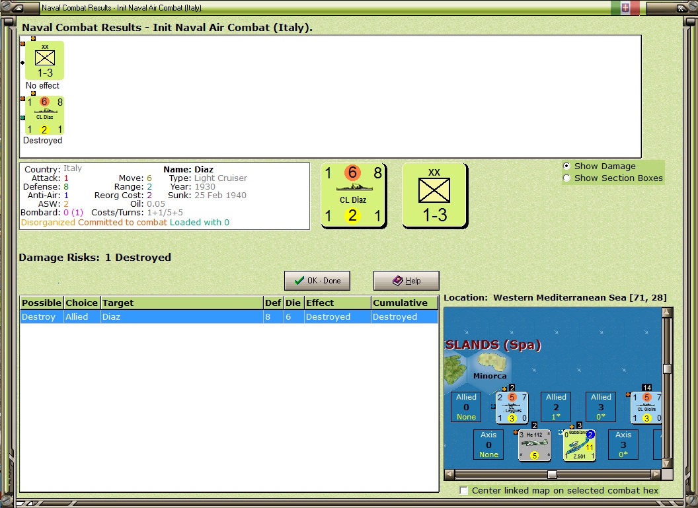Click the Type: Light Cruiser text
The height and width of the screenshot is (508, 698).
[208, 178]
